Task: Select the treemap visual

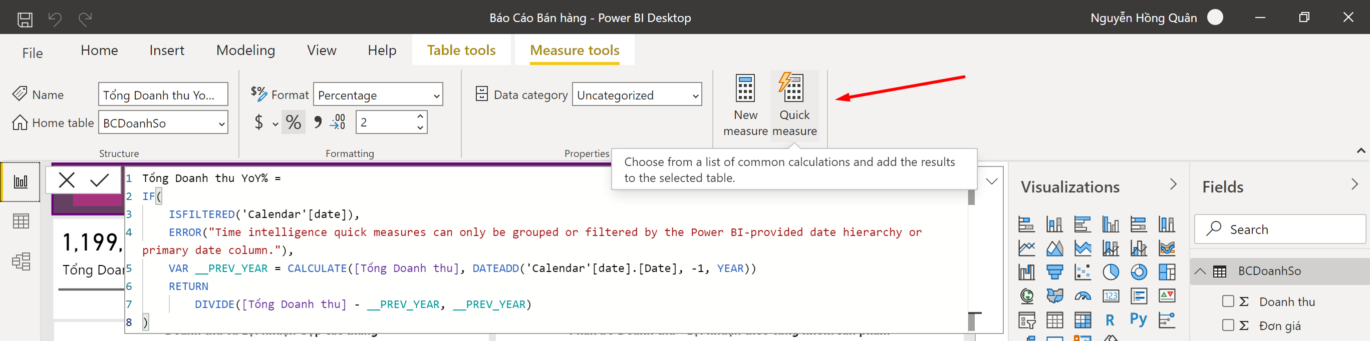Action: coord(1167,272)
